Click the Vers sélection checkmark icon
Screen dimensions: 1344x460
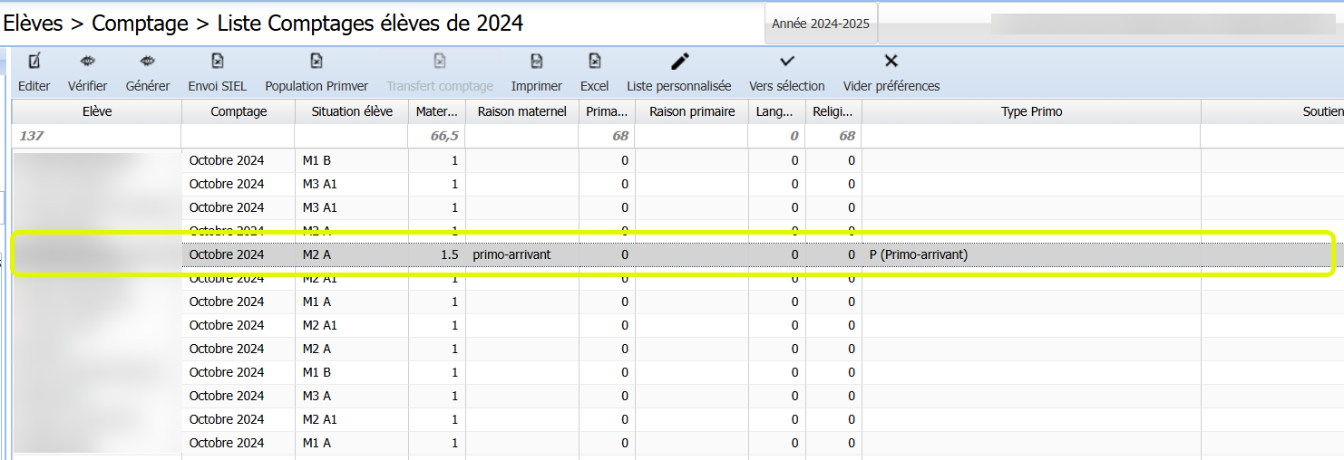click(786, 62)
